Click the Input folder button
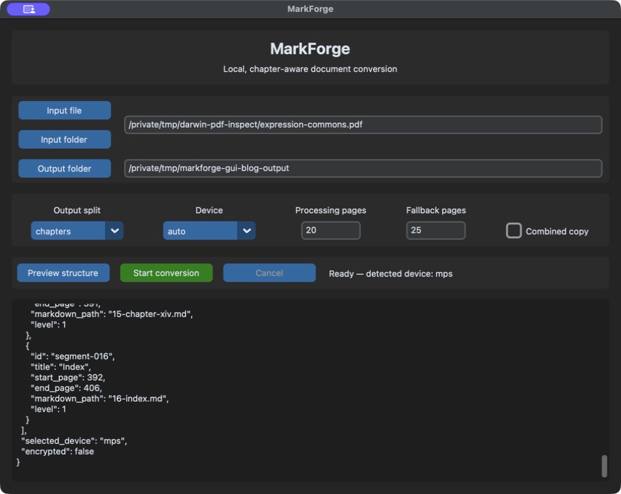621x494 pixels. [65, 139]
